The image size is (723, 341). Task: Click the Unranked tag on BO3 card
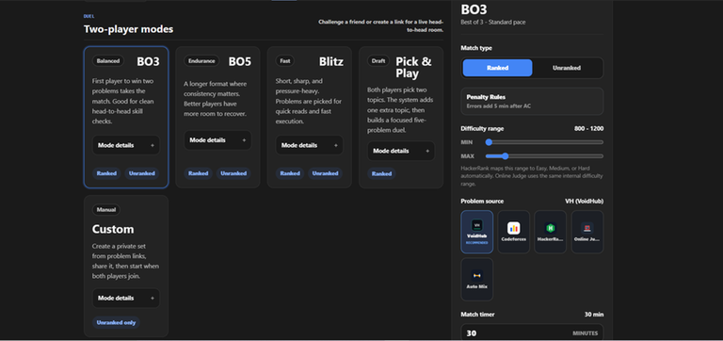click(x=141, y=173)
